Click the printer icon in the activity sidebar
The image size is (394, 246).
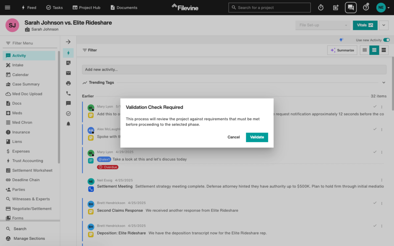click(x=68, y=83)
